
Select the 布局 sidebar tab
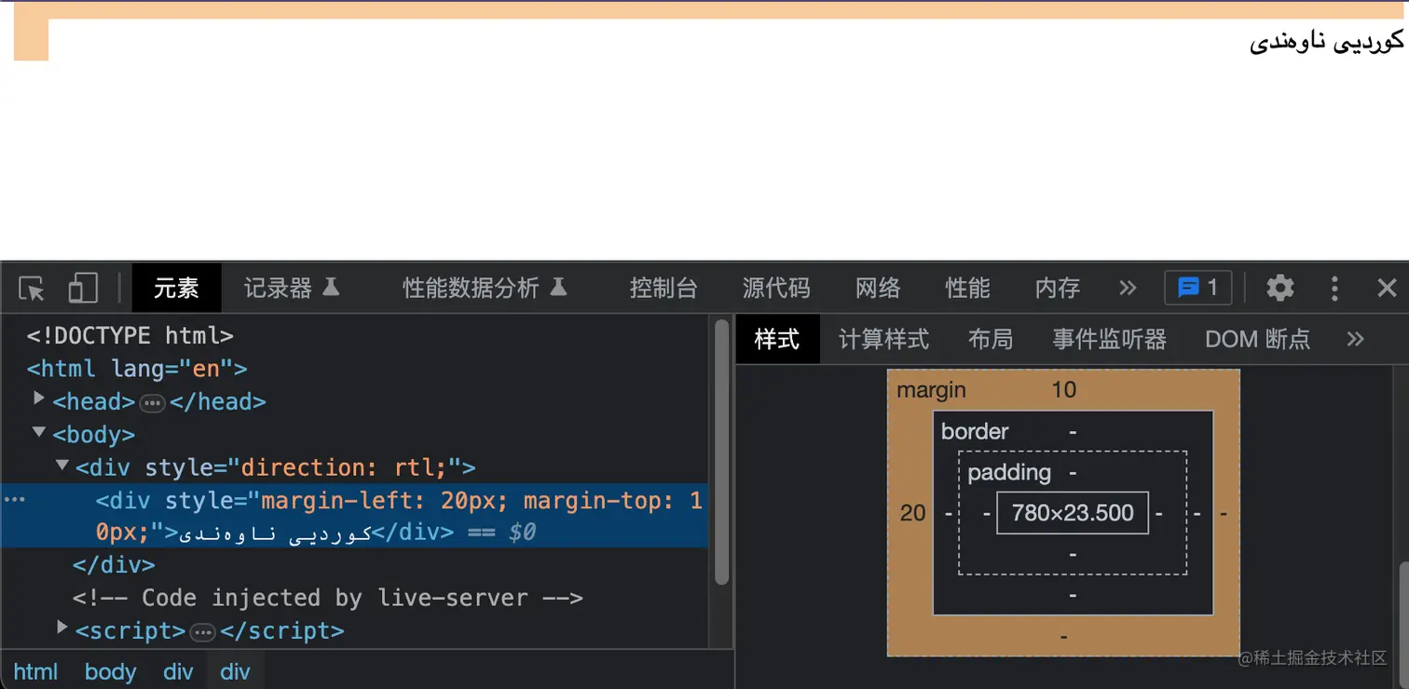coord(990,339)
